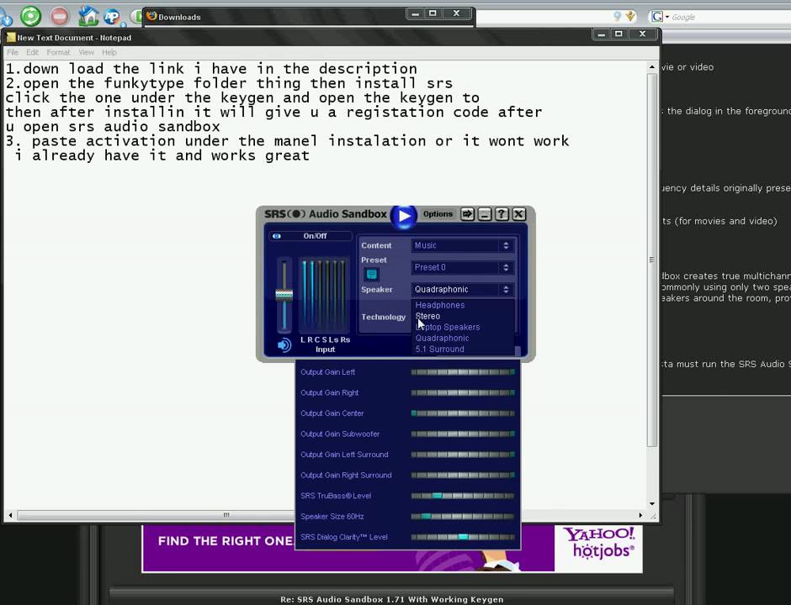
Task: Click the browser red stop button
Action: (x=60, y=16)
